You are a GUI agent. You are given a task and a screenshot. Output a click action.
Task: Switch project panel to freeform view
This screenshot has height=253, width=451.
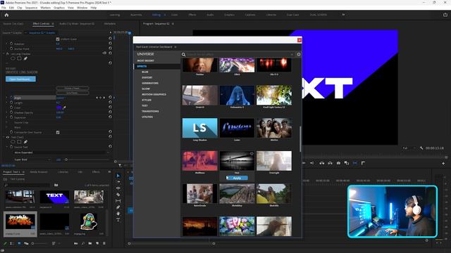pyautogui.click(x=26, y=243)
